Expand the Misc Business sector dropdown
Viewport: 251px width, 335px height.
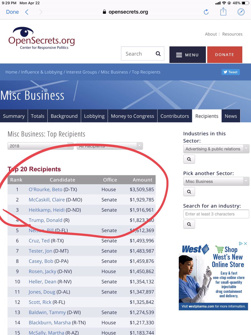(216, 181)
